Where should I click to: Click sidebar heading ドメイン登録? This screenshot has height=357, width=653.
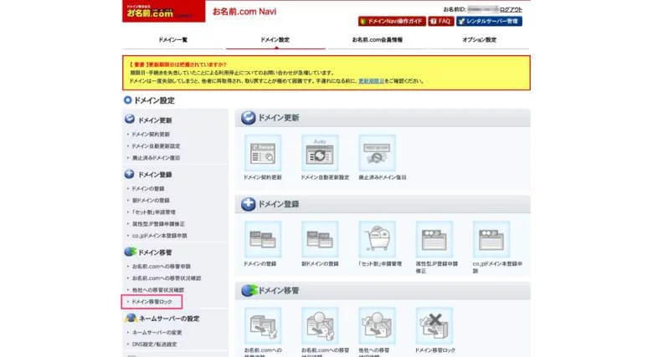pos(155,175)
